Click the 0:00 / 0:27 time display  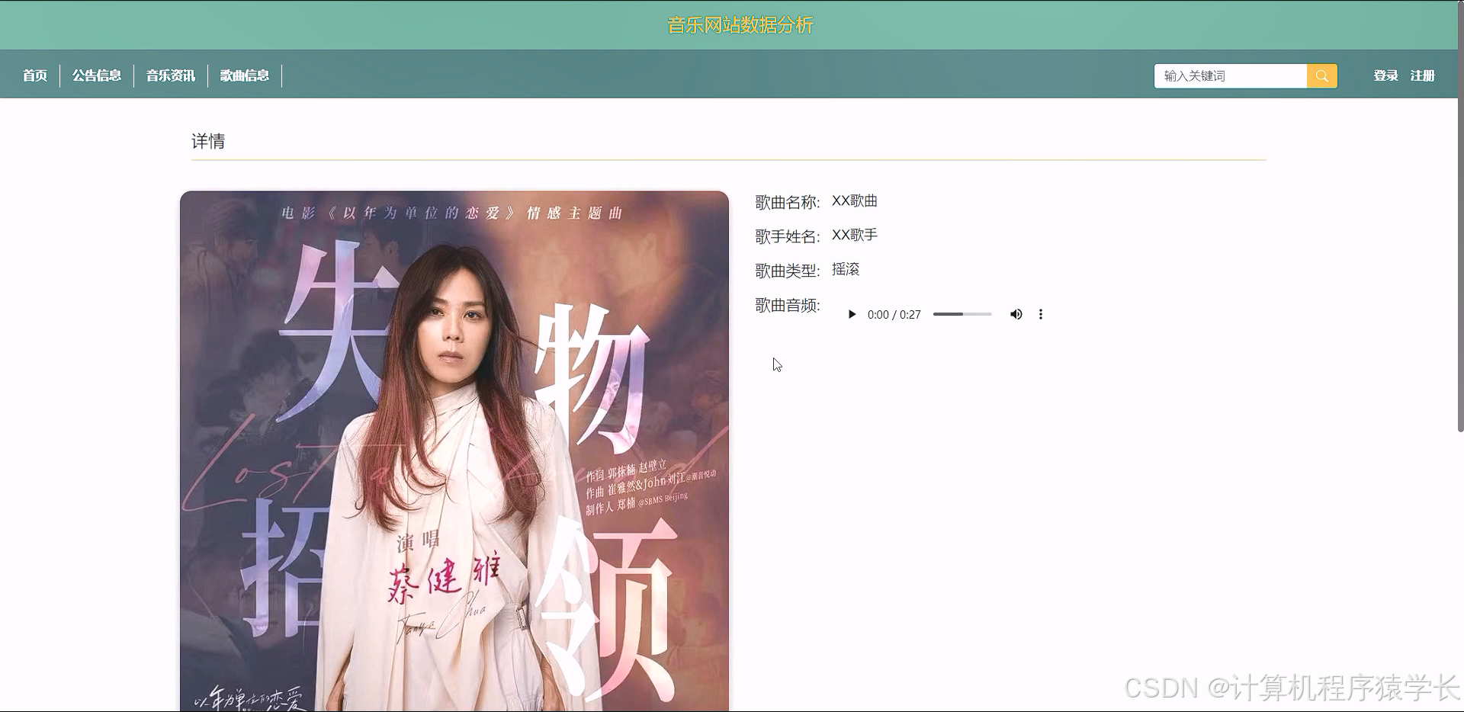pos(894,314)
